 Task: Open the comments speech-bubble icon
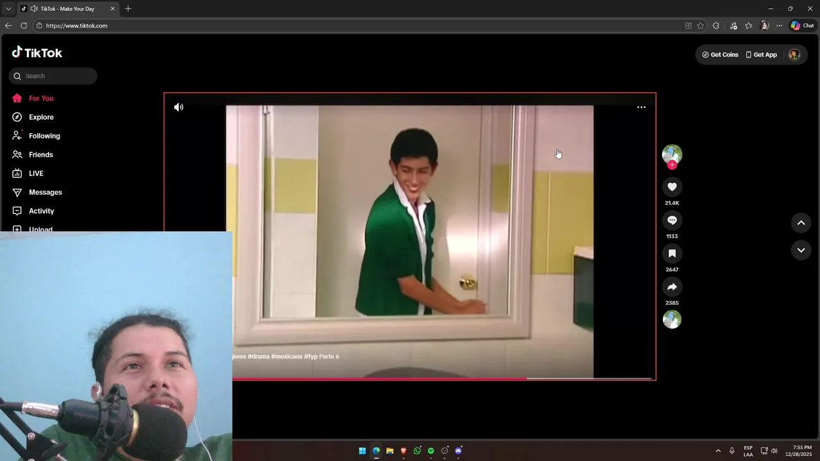672,220
